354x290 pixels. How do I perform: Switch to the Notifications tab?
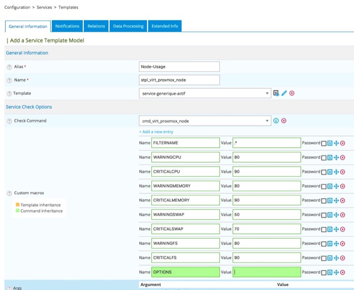click(x=67, y=26)
